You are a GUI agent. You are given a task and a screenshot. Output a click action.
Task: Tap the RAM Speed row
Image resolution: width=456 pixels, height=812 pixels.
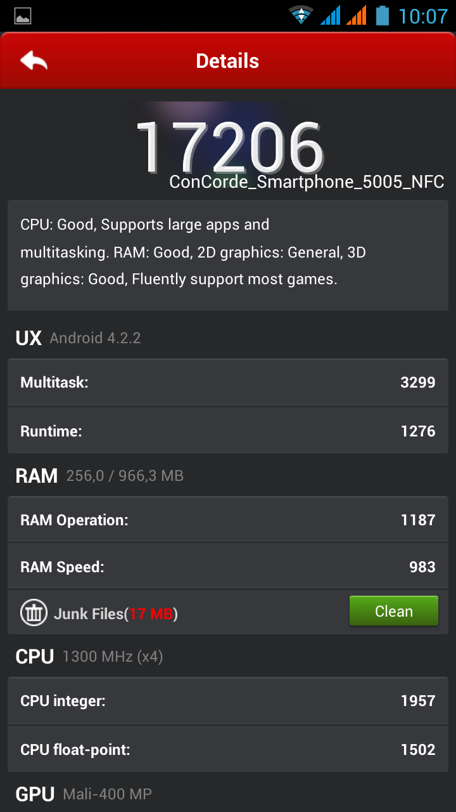coord(228,567)
